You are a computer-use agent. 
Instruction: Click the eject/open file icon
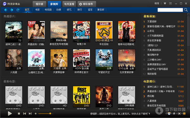click(x=174, y=113)
